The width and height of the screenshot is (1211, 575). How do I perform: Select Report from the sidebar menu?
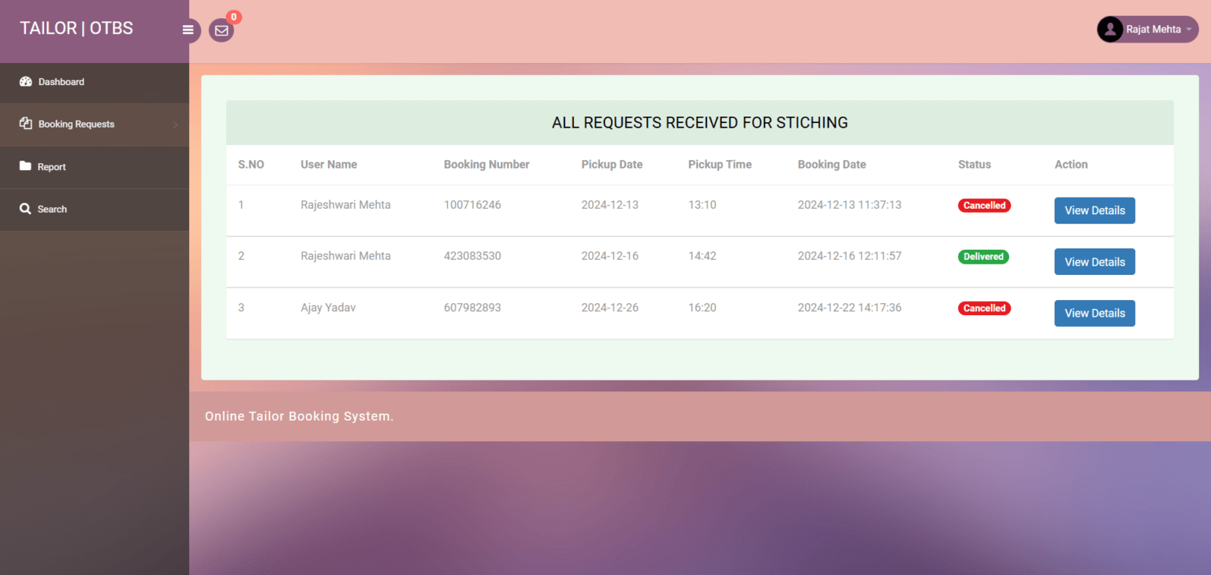[53, 166]
